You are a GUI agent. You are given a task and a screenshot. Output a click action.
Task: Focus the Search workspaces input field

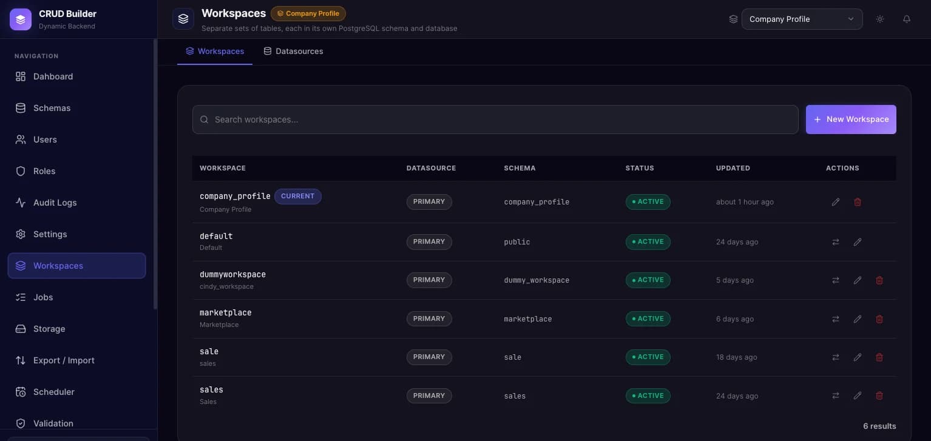tap(495, 120)
